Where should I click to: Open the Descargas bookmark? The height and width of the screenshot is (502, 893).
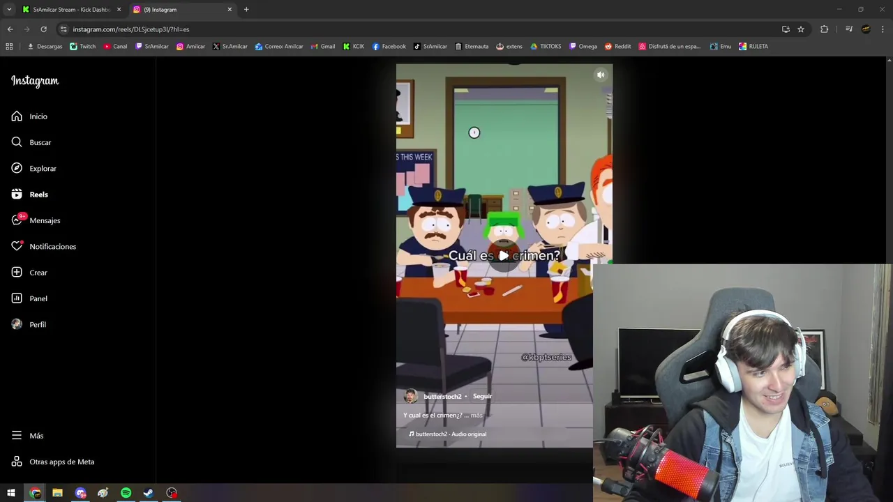pyautogui.click(x=45, y=47)
